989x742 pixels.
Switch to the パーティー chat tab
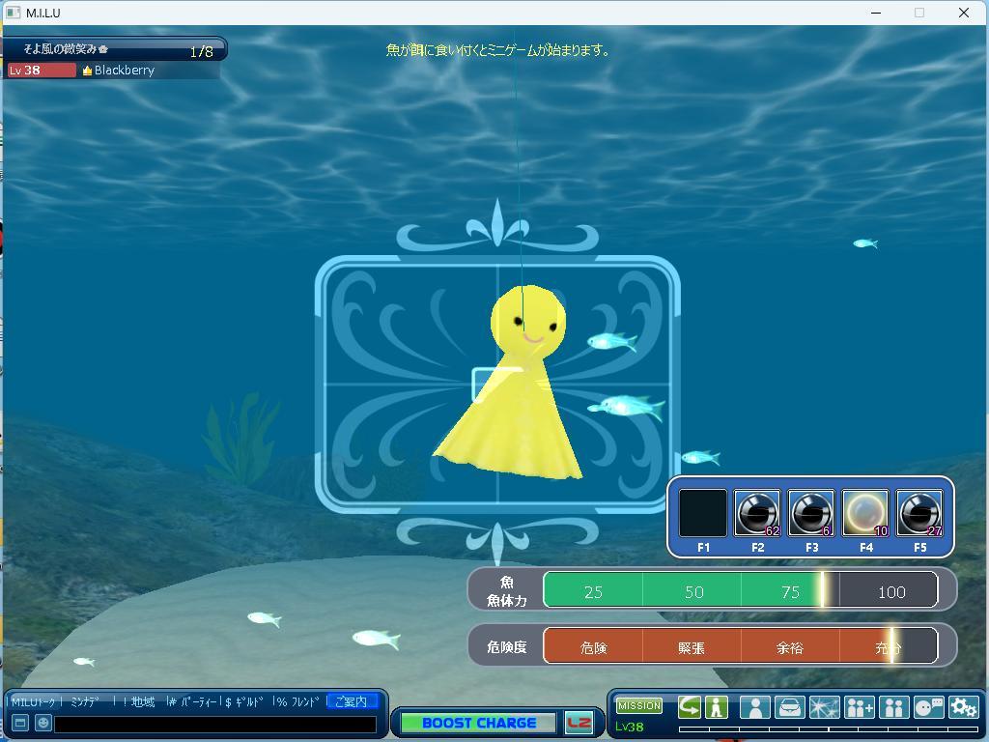(x=192, y=701)
